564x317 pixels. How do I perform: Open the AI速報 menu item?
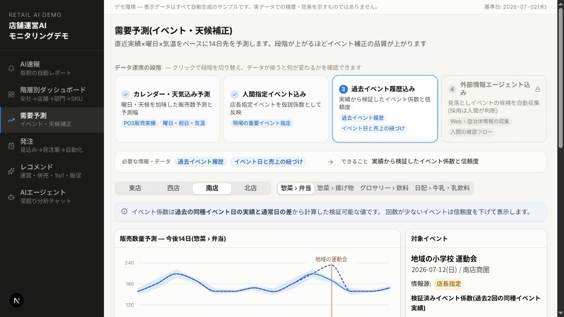coord(52,69)
